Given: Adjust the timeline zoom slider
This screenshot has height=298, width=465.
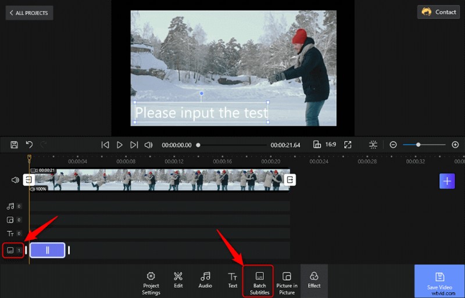Looking at the screenshot, I should tap(418, 145).
